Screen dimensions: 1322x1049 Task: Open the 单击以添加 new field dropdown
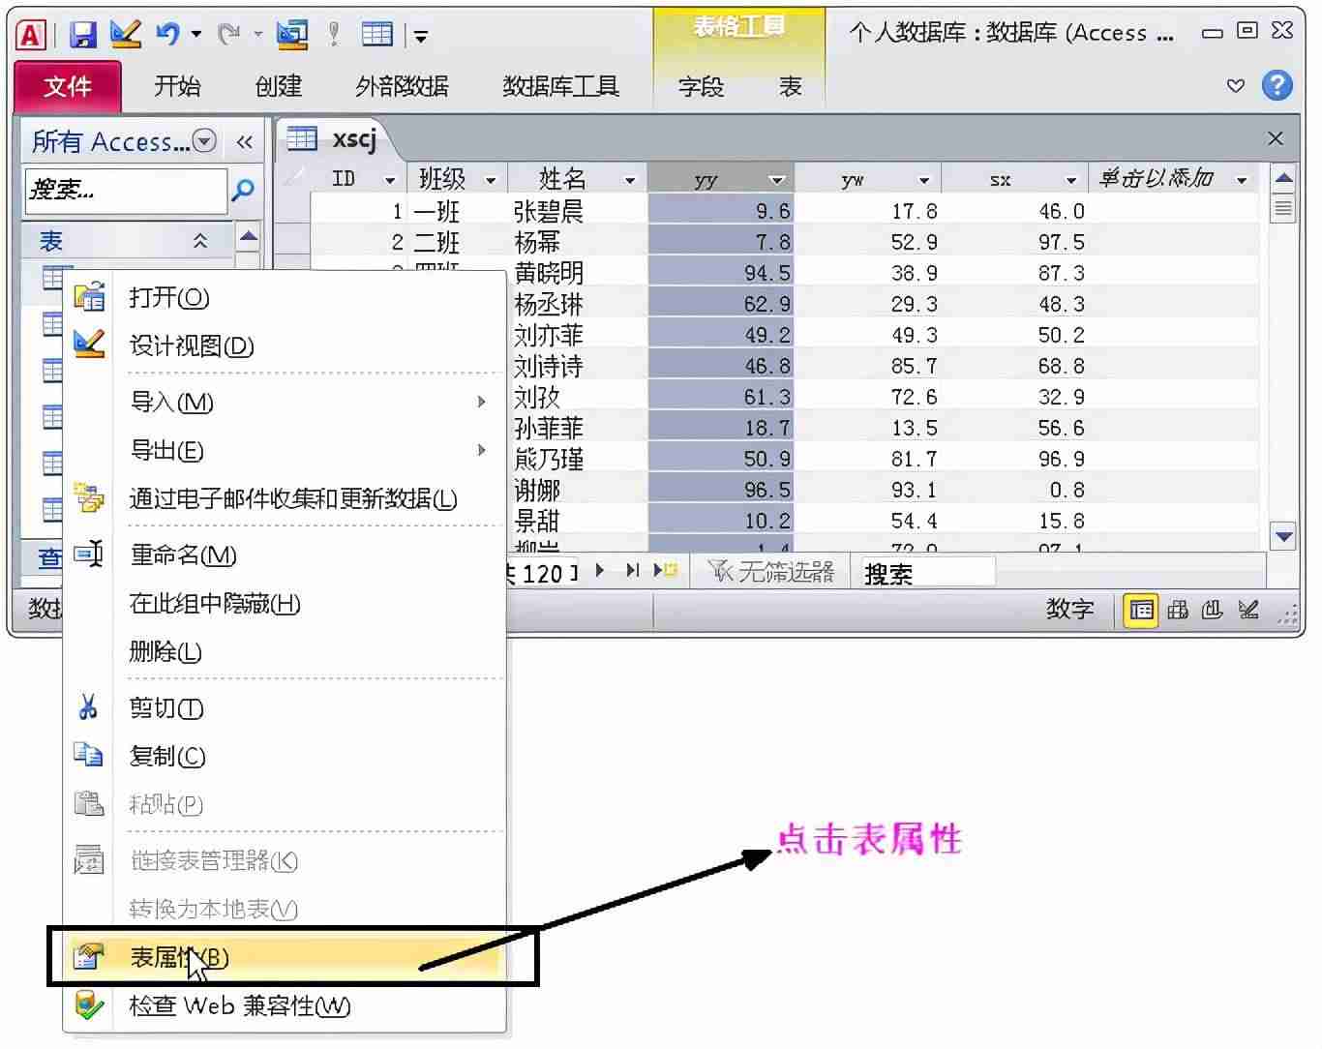tap(1242, 180)
